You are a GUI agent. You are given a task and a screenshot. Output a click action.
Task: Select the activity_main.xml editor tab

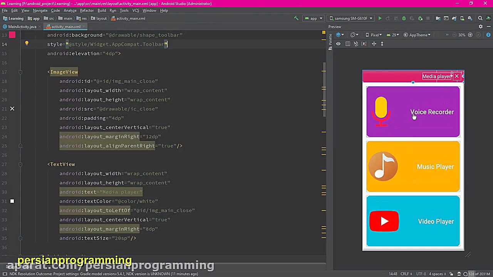66,27
